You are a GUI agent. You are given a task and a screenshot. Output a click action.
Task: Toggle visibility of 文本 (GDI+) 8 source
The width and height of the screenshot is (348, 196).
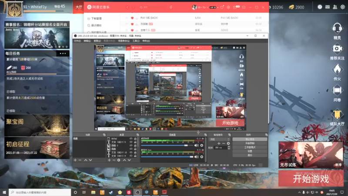click(131, 156)
